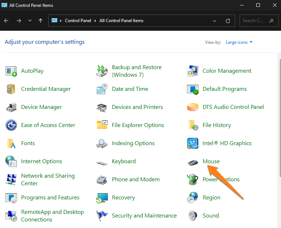Open the Date and Time calendar icon
The image size is (281, 228).
[102, 89]
